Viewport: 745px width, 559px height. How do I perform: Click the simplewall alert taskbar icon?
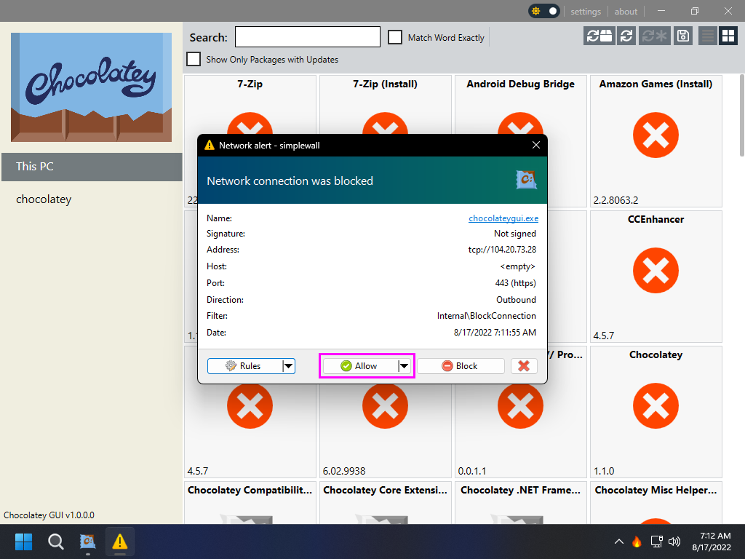[120, 542]
